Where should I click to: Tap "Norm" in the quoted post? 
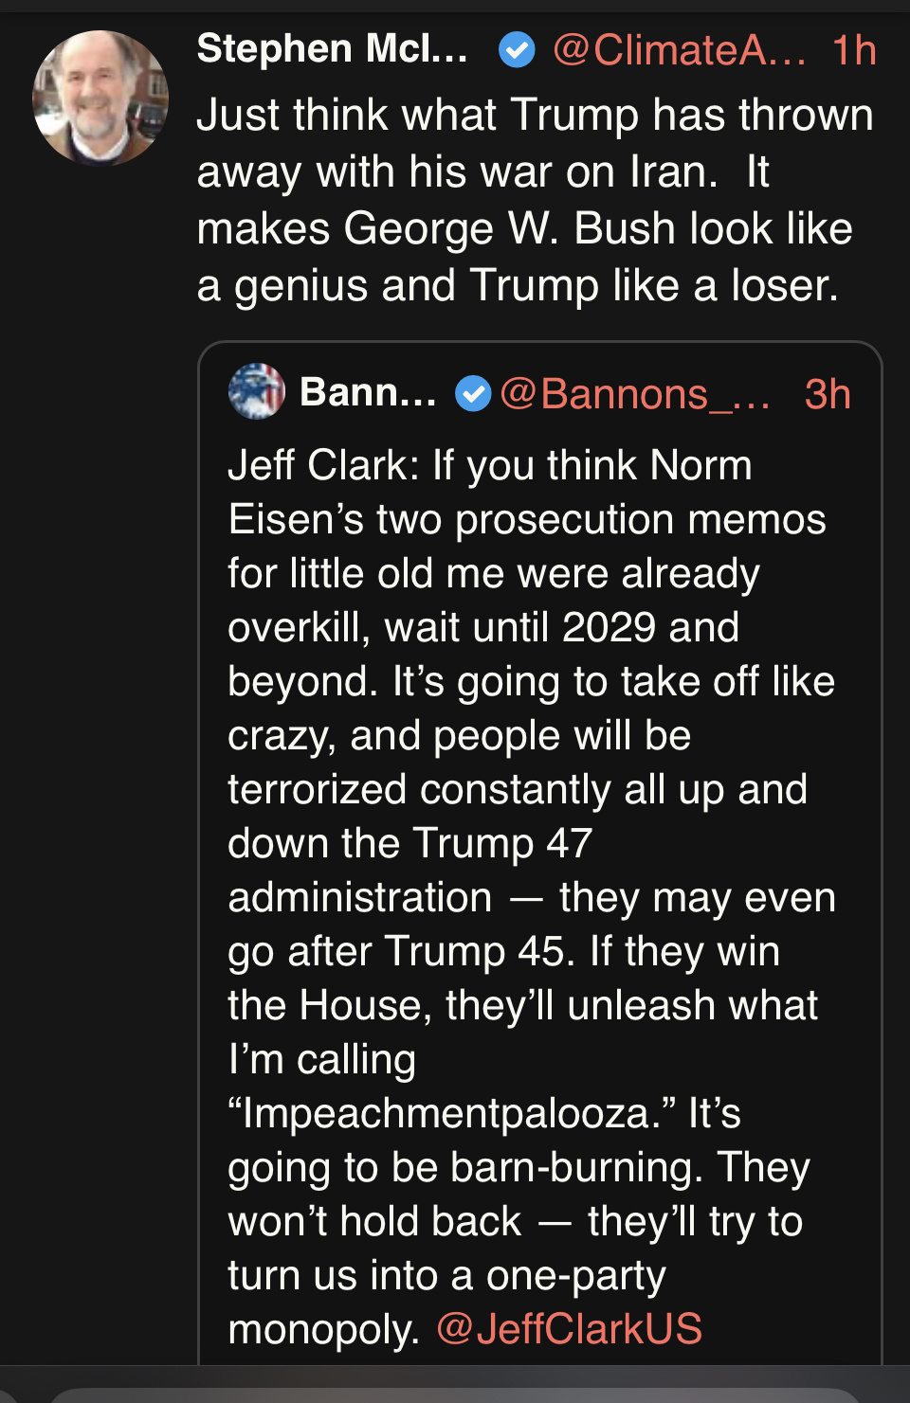coord(701,465)
